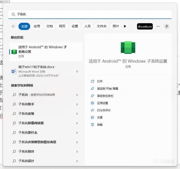Click pin icon beside 固定到"开始"屏幕

coord(93,88)
